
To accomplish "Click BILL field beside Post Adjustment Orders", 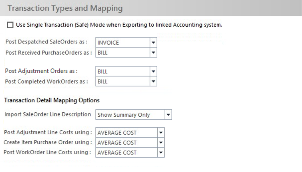I will coord(123,71).
